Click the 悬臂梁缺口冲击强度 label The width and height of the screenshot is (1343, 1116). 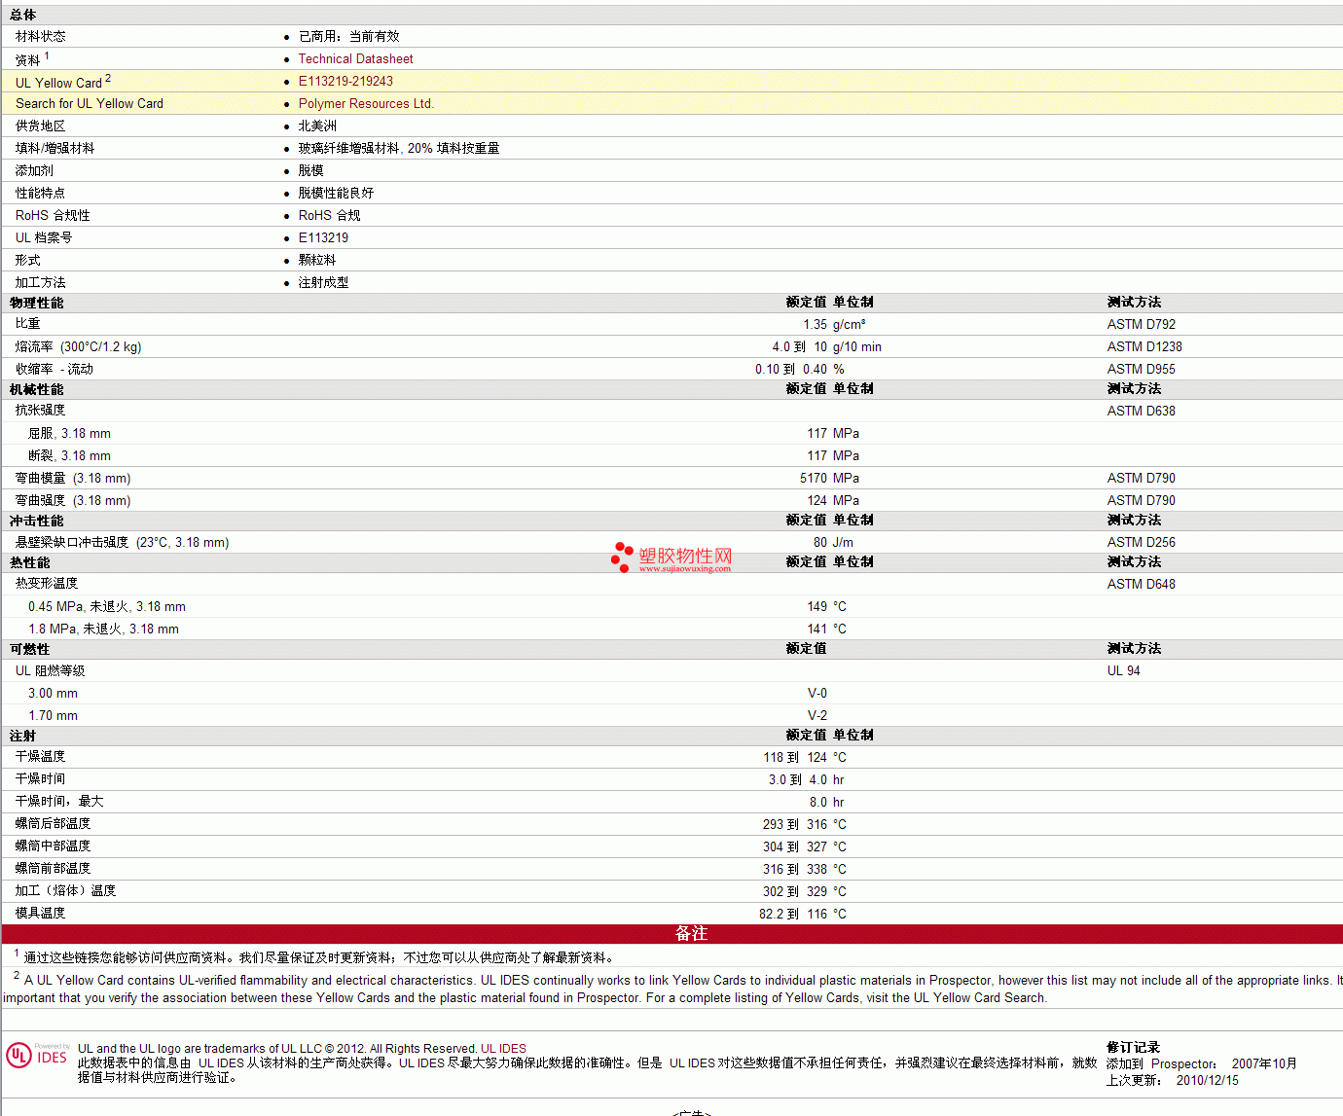click(123, 543)
